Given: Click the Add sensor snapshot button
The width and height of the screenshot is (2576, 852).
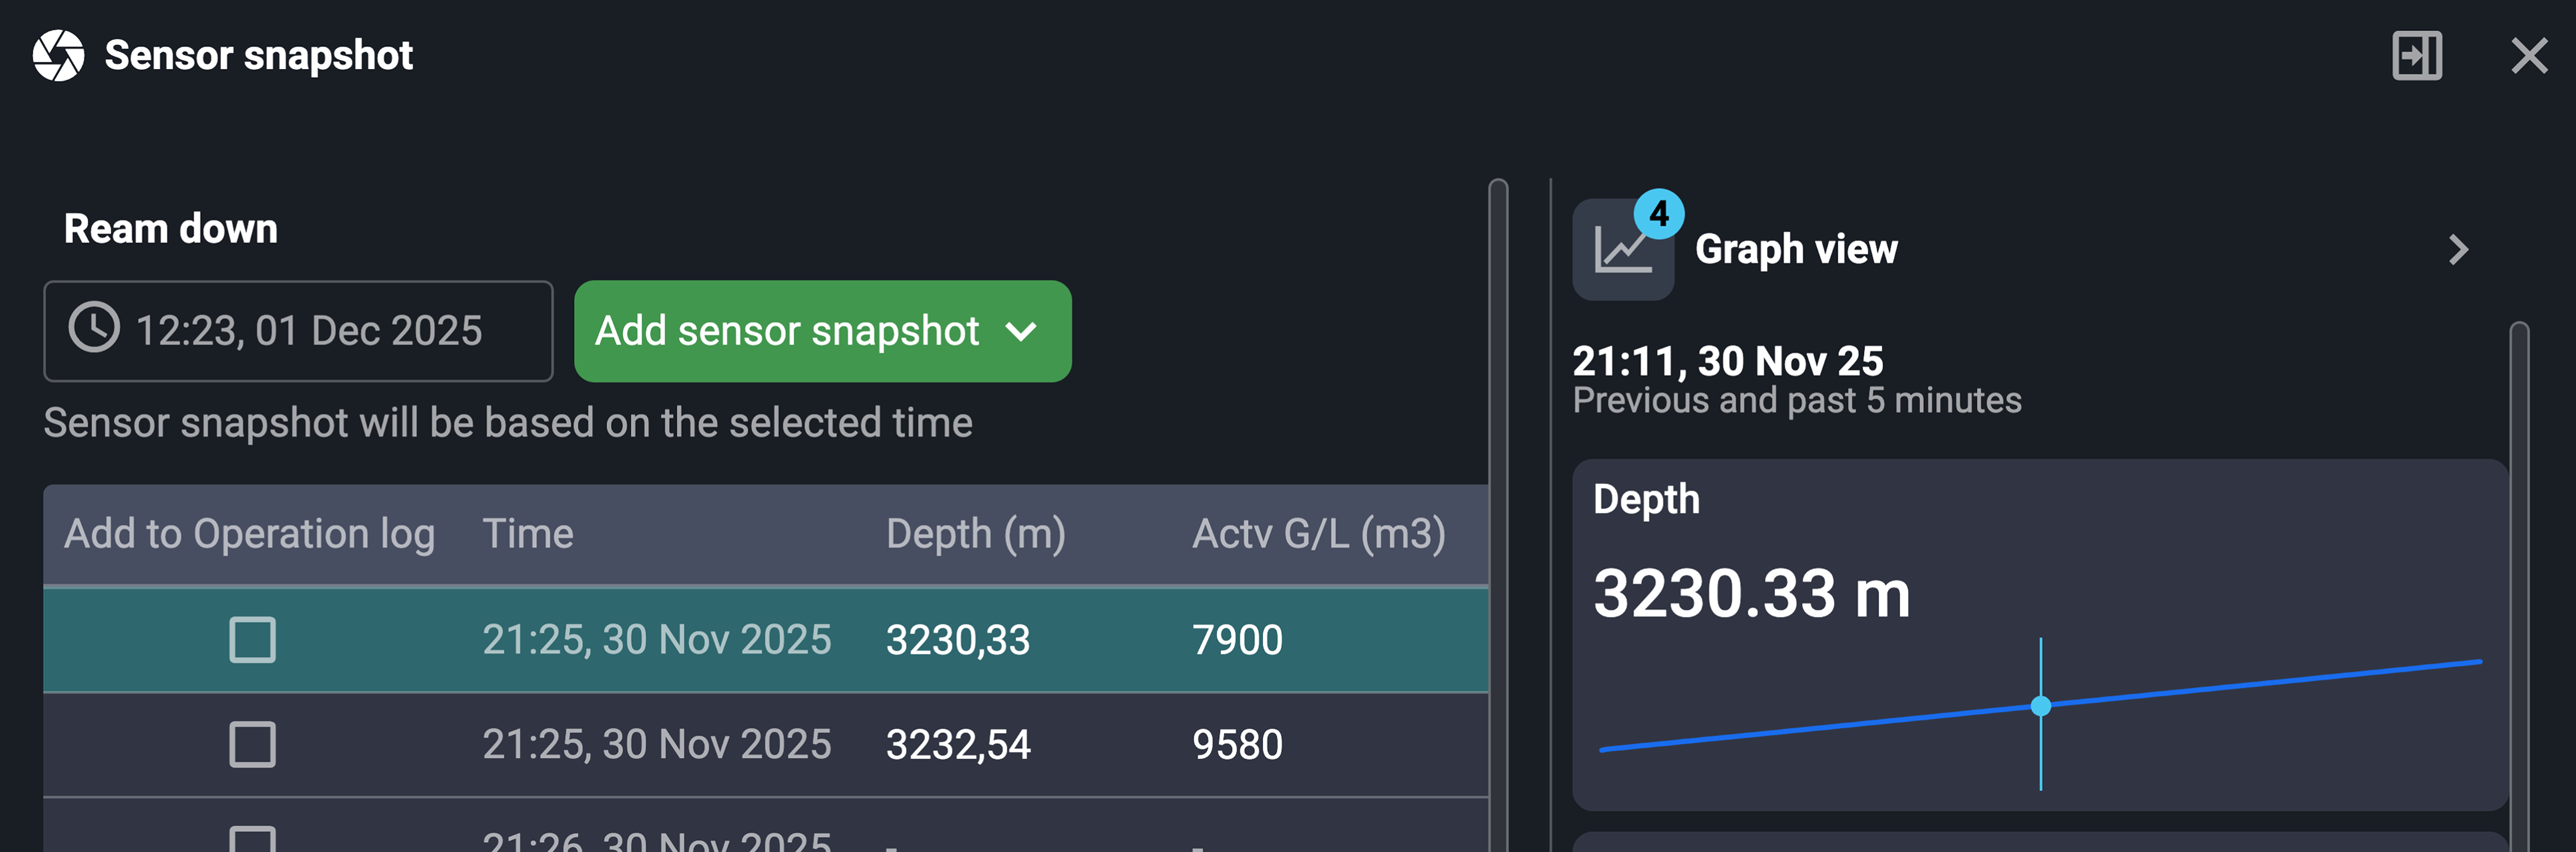Looking at the screenshot, I should (x=790, y=332).
